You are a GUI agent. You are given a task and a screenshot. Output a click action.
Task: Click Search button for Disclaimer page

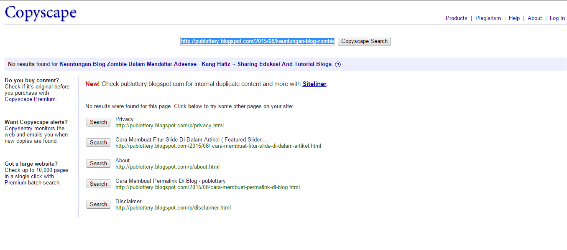(x=98, y=204)
